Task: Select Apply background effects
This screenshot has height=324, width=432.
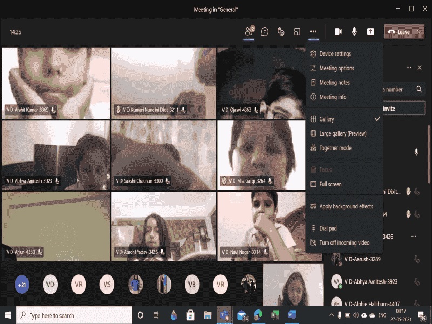Action: click(346, 206)
